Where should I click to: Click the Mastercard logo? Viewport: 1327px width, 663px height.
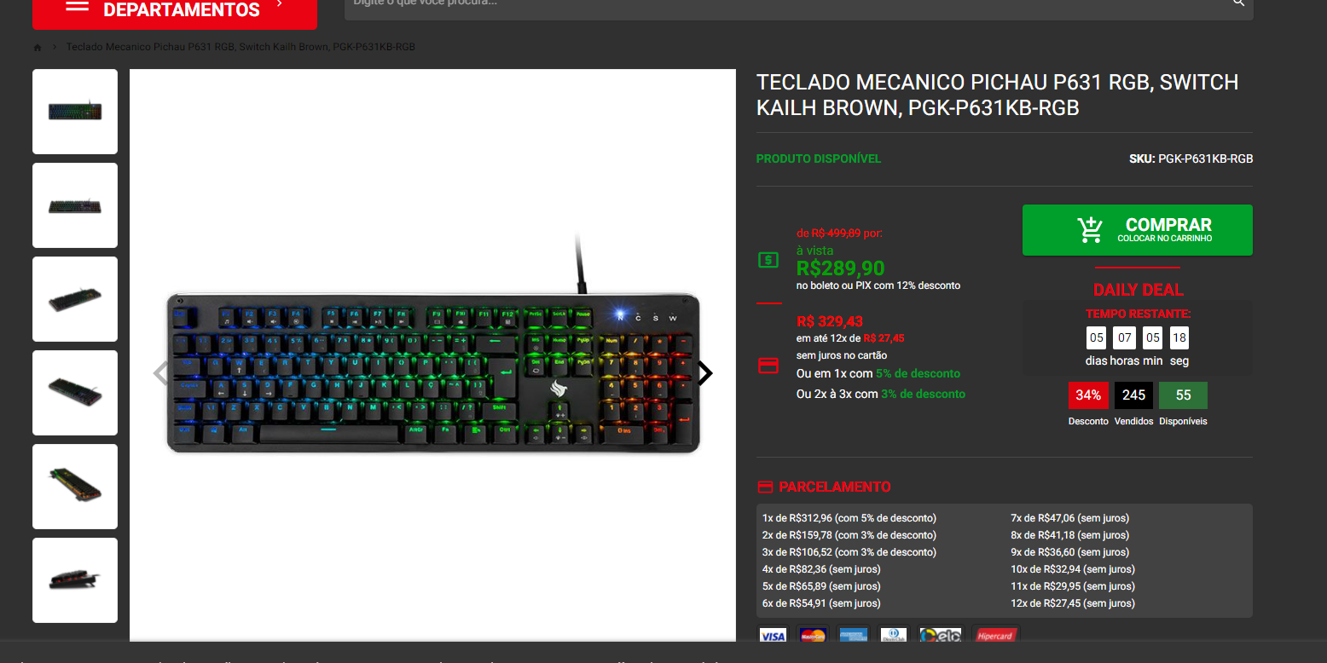[x=813, y=636]
